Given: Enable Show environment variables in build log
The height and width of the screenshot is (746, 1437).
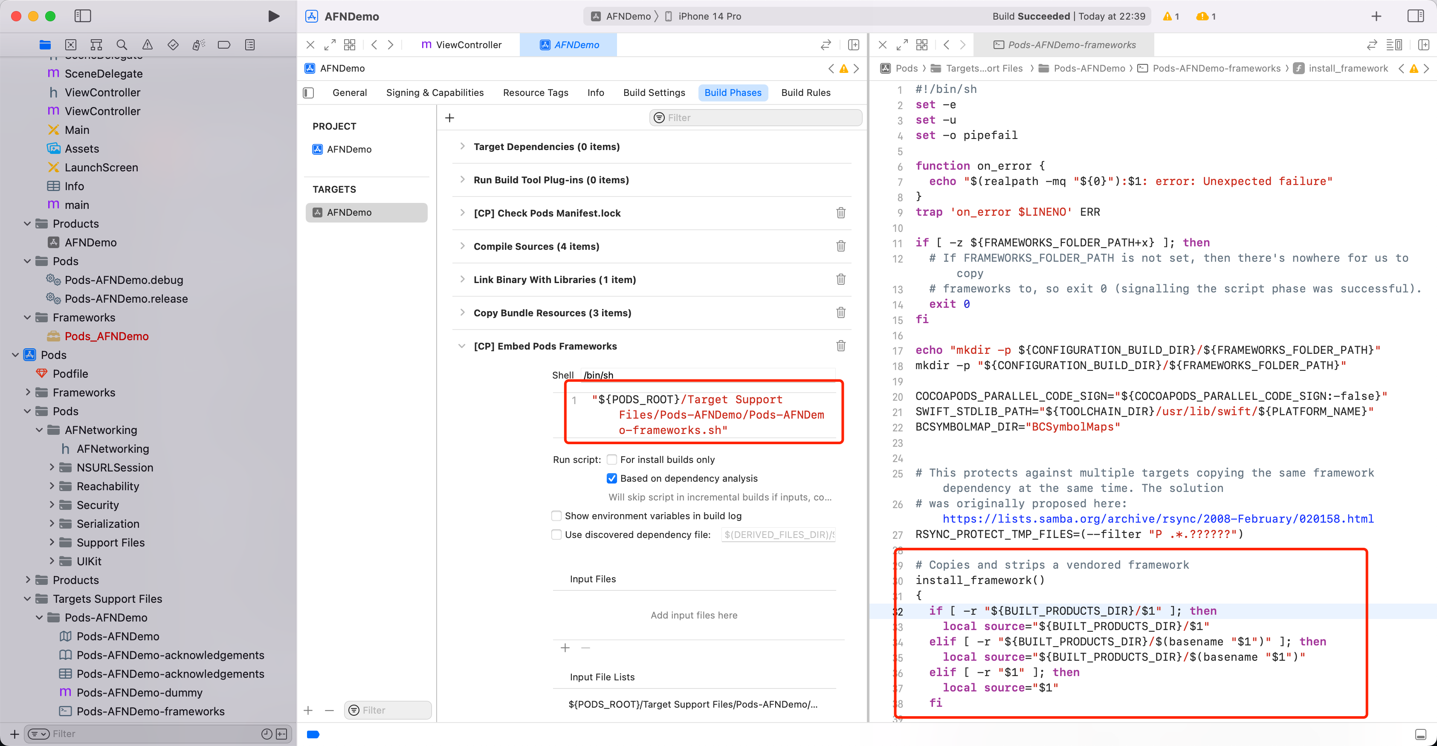Looking at the screenshot, I should tap(557, 516).
